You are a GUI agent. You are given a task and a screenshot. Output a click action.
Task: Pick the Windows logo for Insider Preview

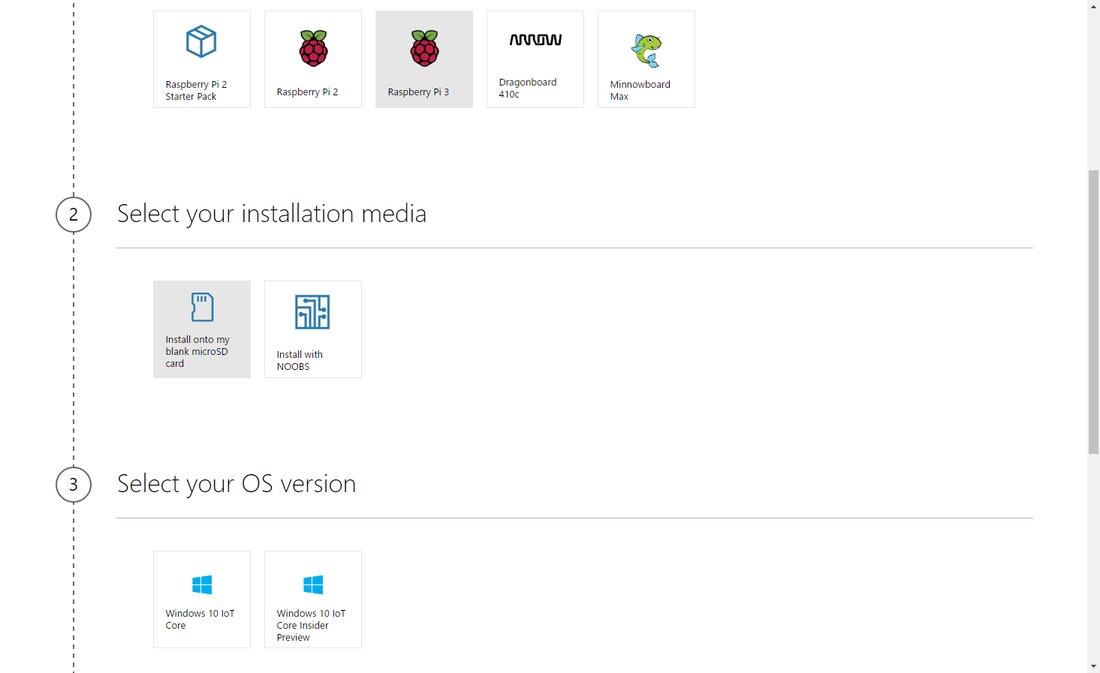313,584
